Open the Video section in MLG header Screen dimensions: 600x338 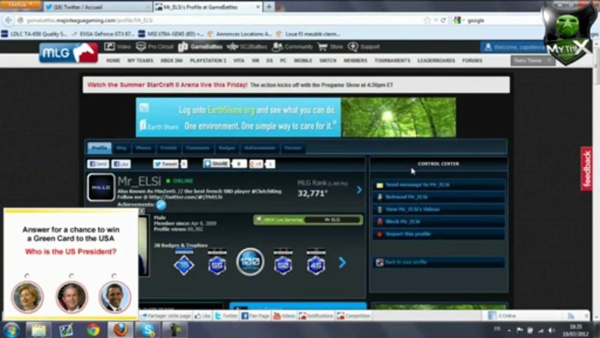click(117, 47)
